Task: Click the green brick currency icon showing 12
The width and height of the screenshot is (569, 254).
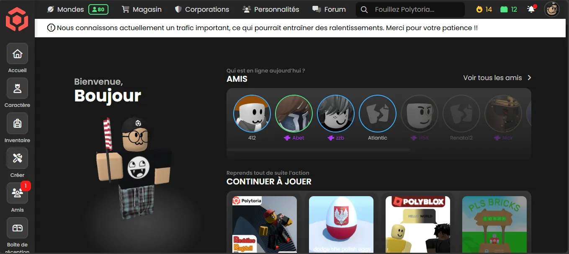Action: pos(504,9)
